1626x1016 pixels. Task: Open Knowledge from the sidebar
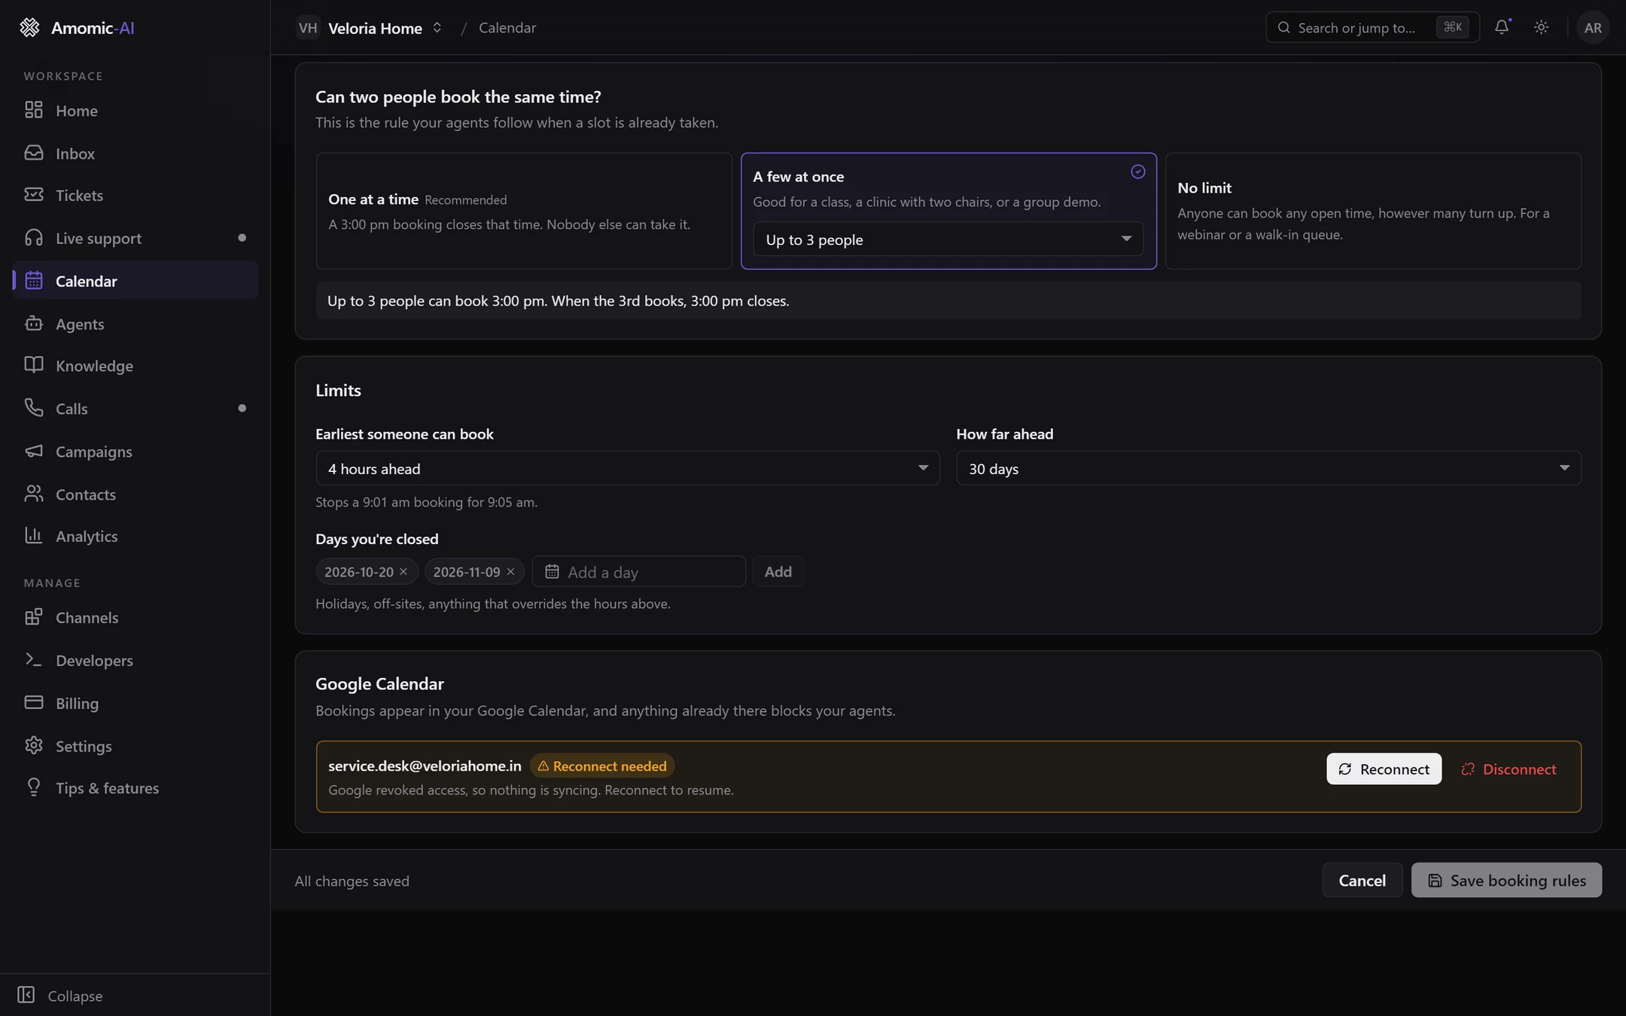click(x=135, y=366)
